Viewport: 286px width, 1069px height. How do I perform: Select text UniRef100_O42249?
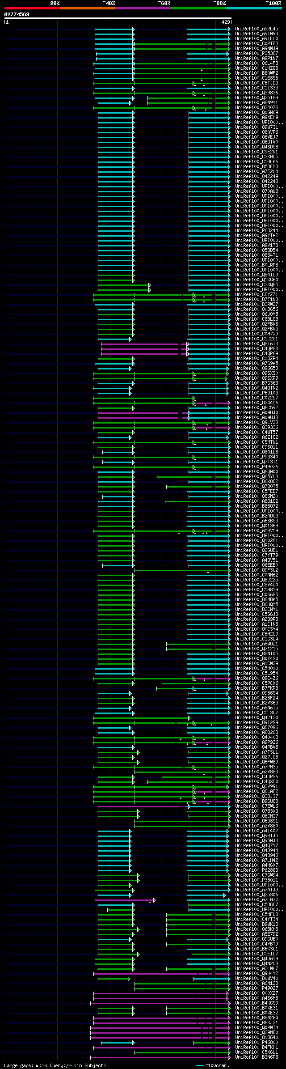coord(257,177)
